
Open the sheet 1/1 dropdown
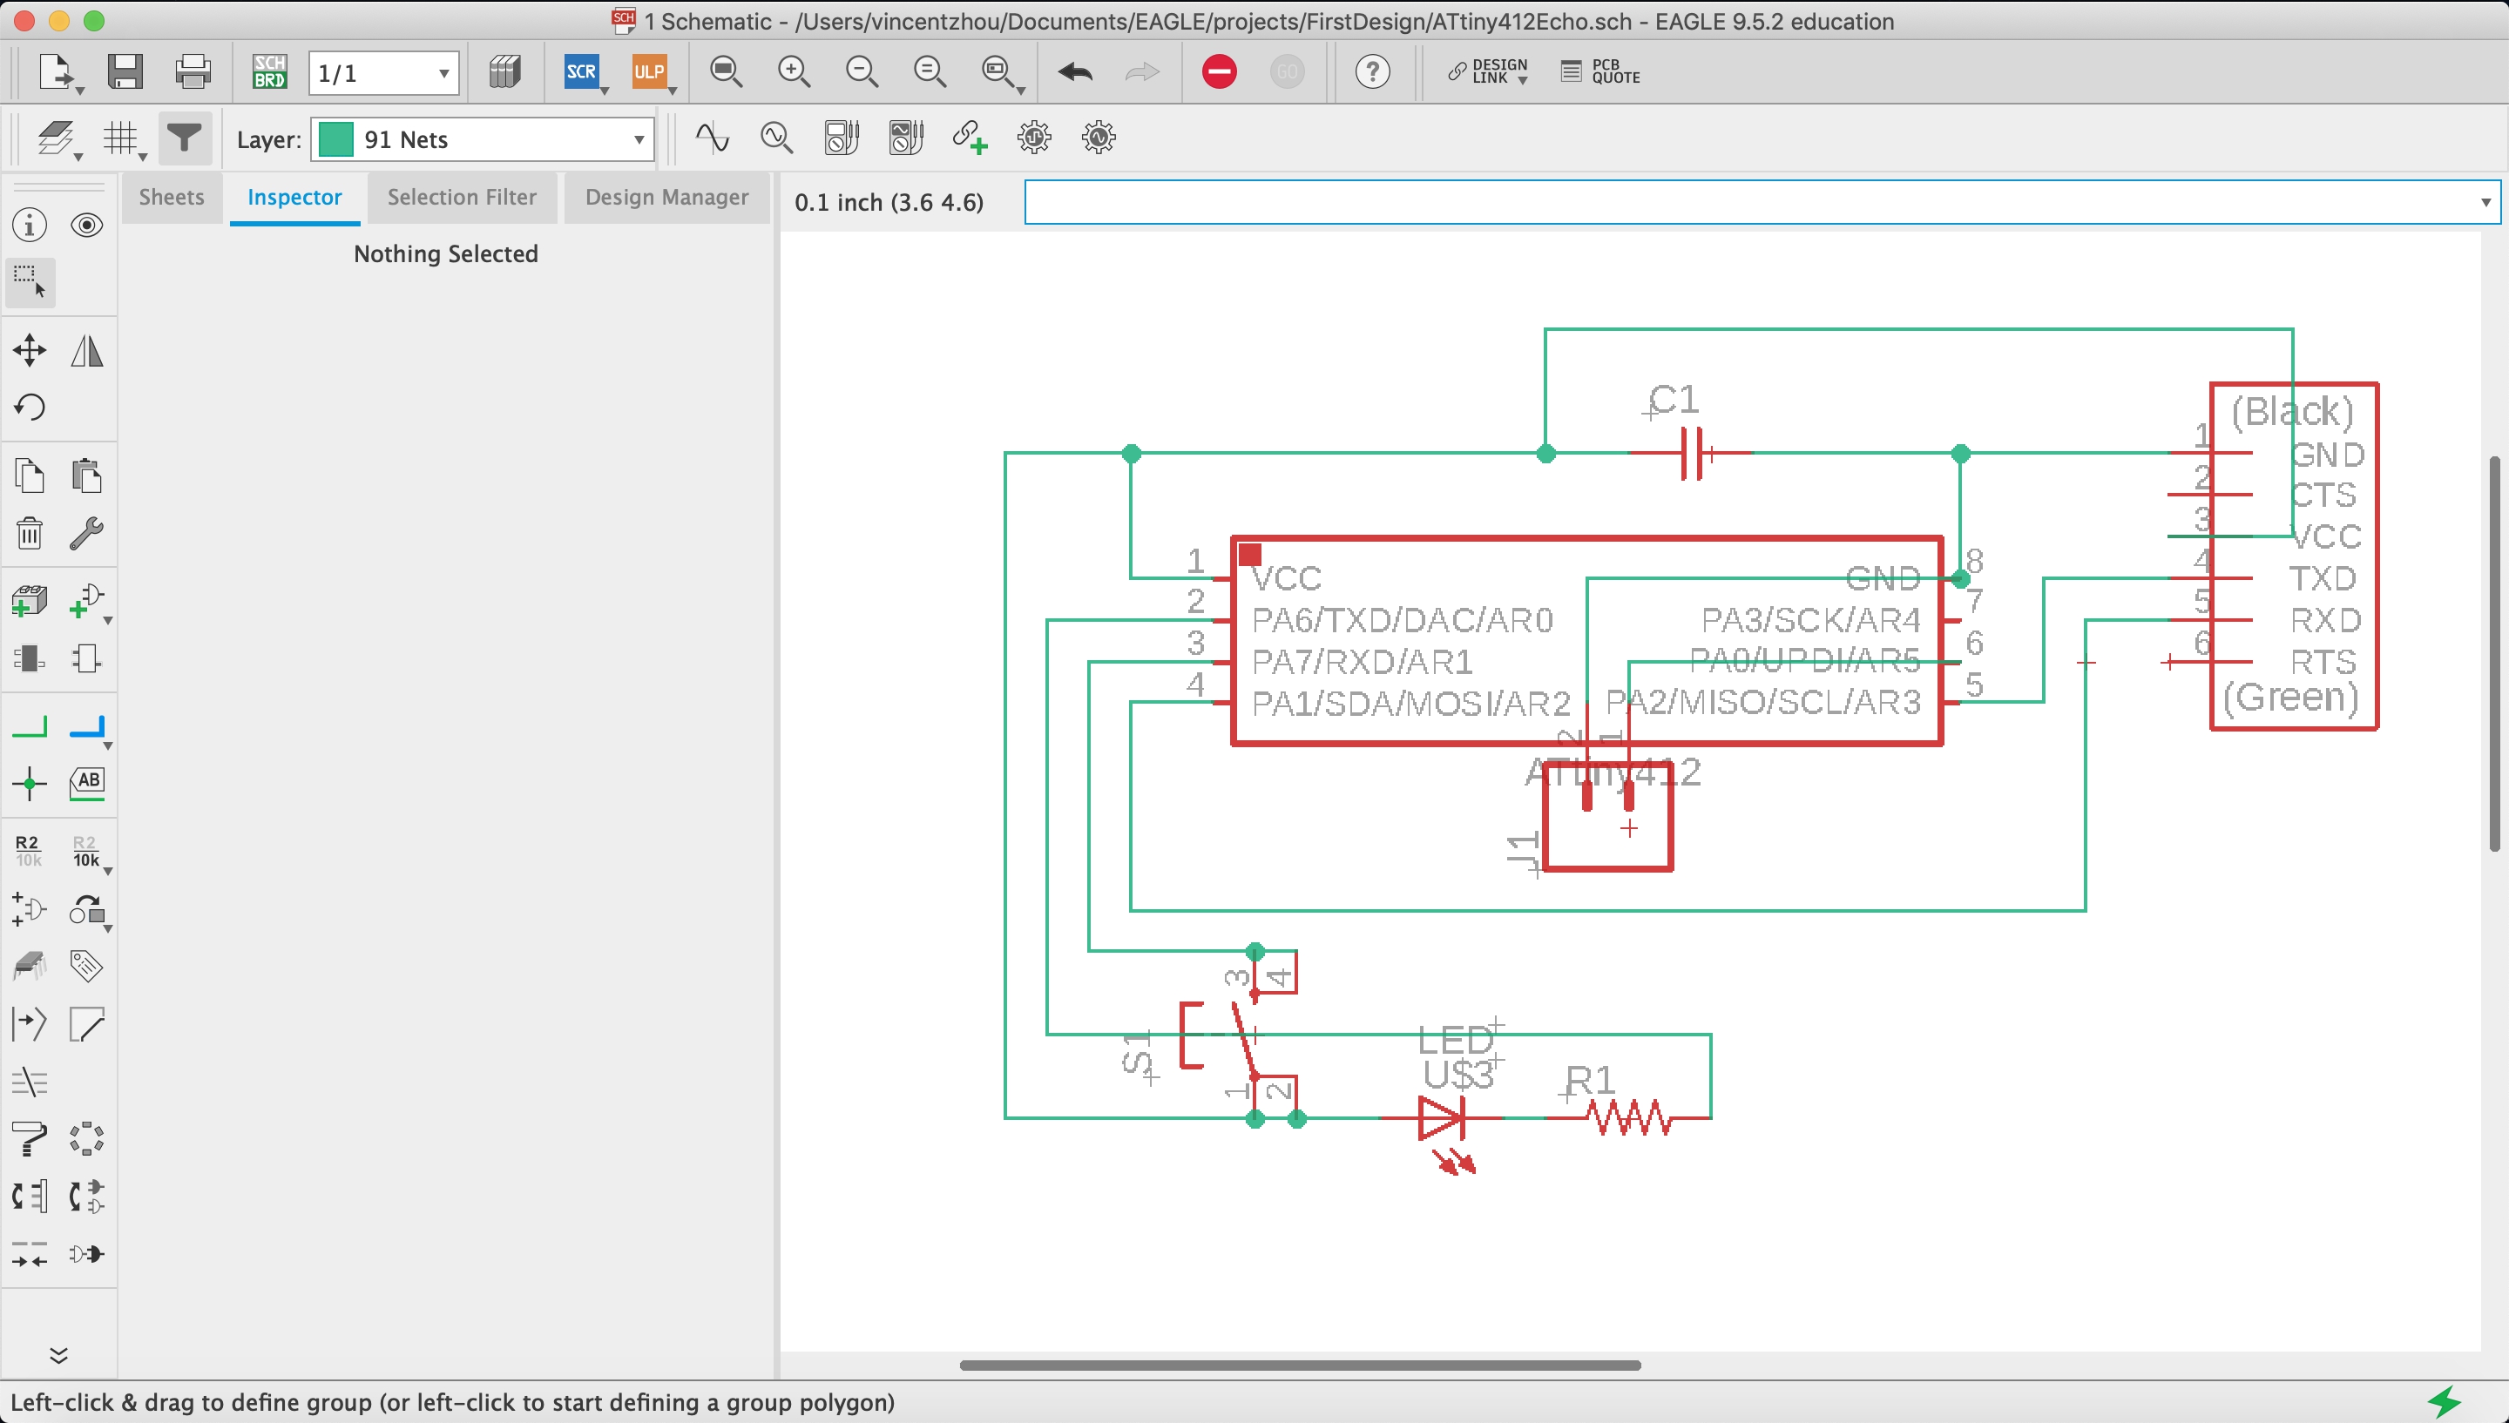(443, 73)
